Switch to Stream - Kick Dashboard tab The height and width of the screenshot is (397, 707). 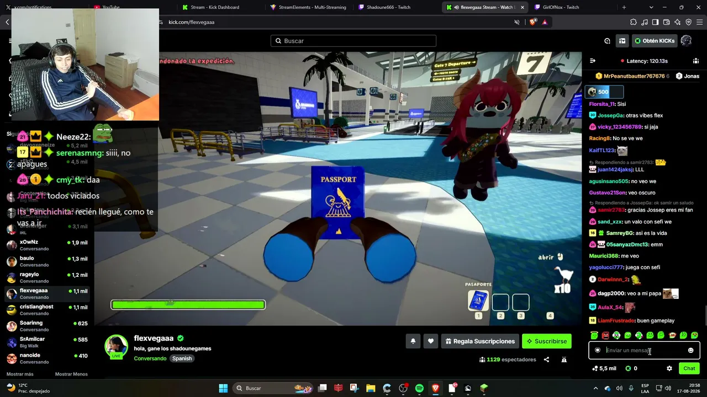point(214,7)
